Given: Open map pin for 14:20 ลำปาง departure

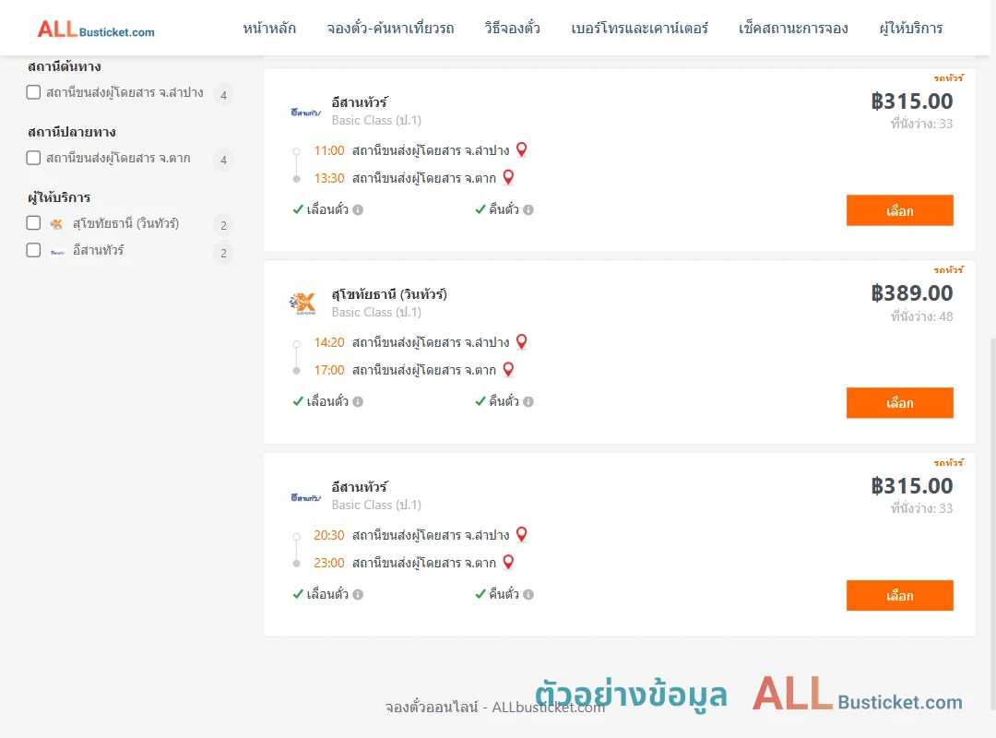Looking at the screenshot, I should [521, 341].
